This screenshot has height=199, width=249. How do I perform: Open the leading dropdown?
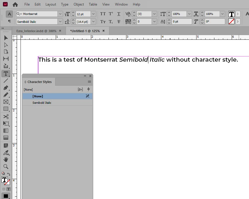tap(93, 22)
